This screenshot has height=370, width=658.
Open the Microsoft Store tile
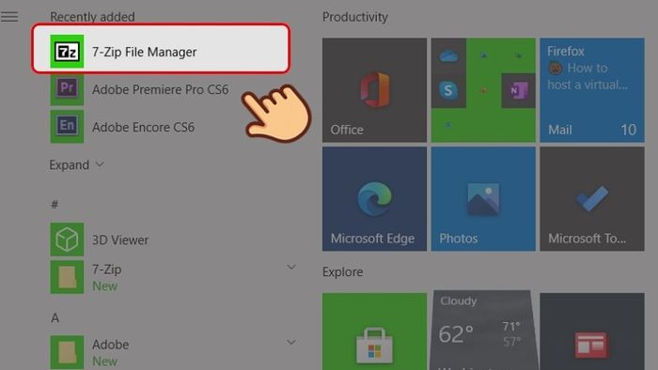click(x=374, y=331)
